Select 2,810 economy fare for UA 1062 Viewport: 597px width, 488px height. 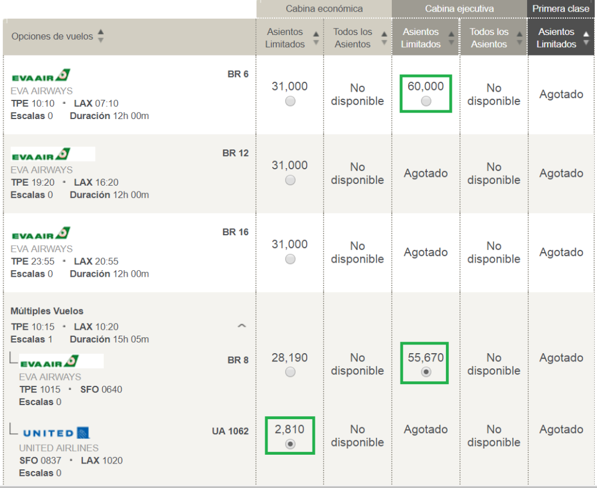(290, 444)
